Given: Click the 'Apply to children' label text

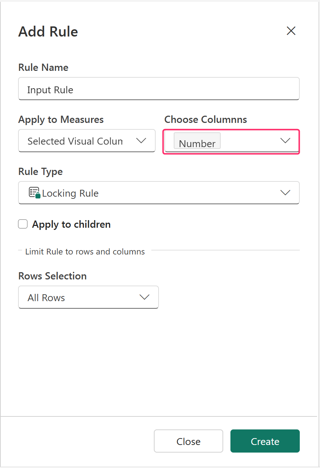Looking at the screenshot, I should [71, 224].
